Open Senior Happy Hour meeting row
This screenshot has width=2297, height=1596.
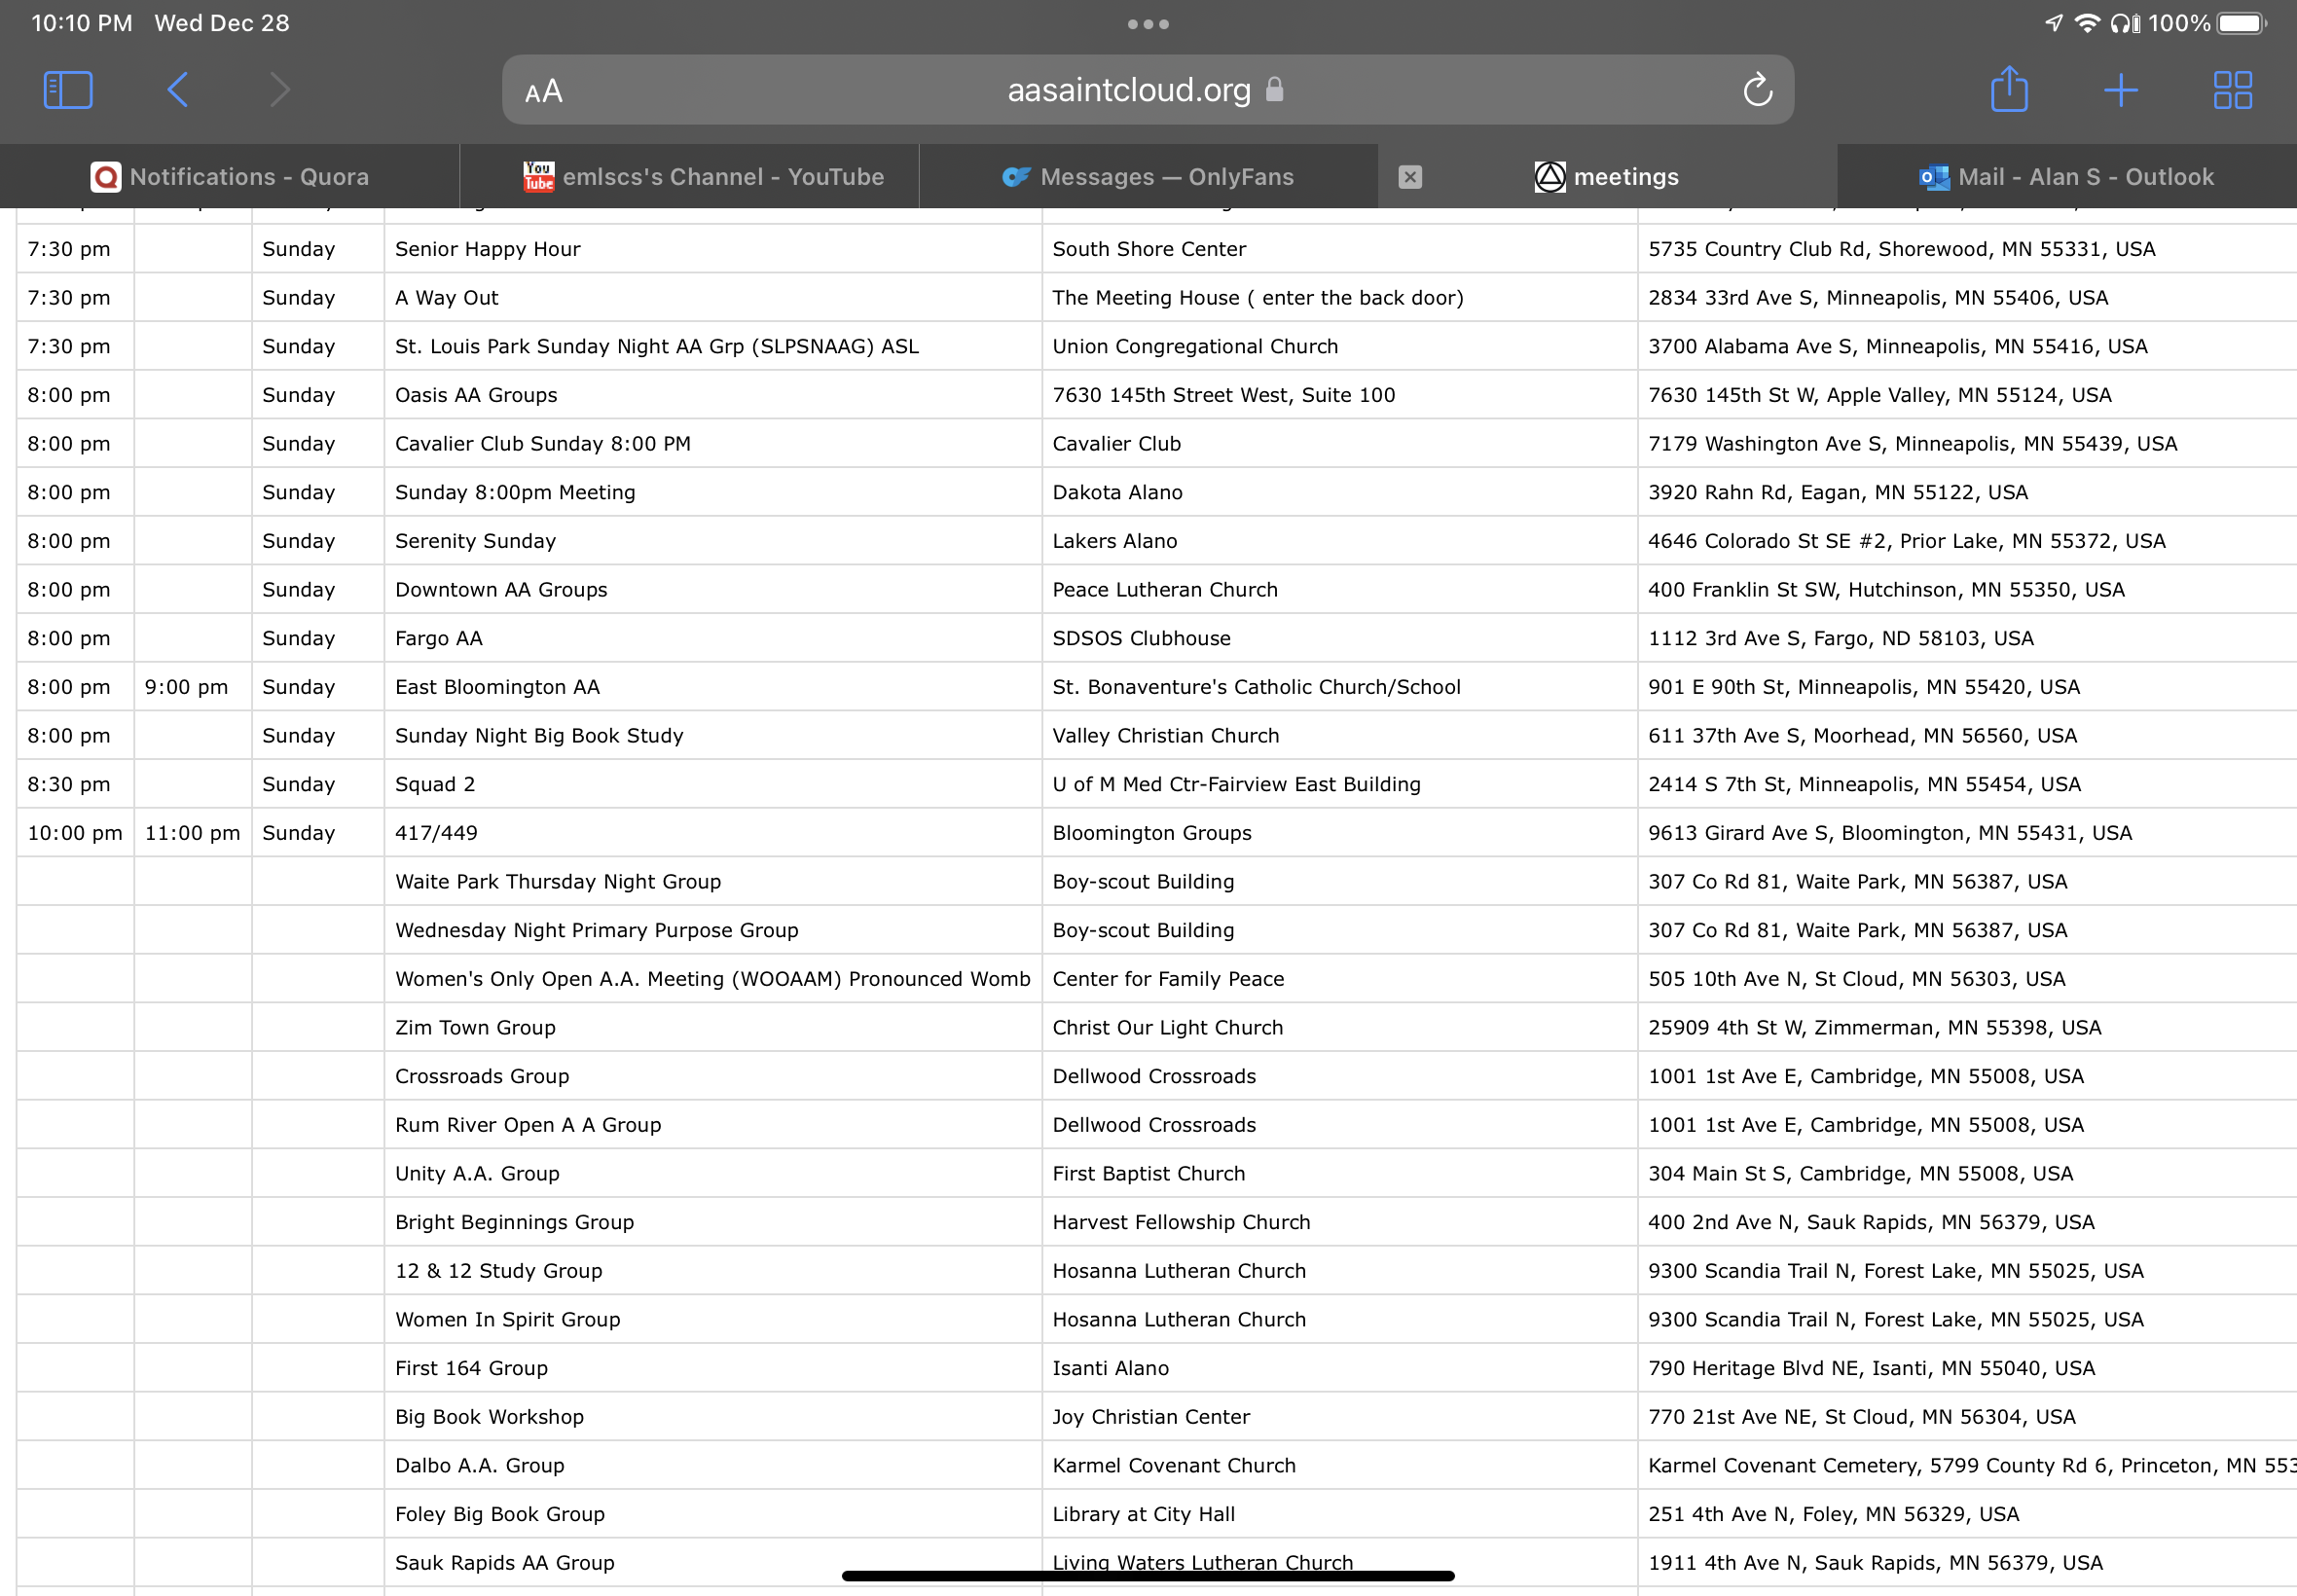point(487,249)
